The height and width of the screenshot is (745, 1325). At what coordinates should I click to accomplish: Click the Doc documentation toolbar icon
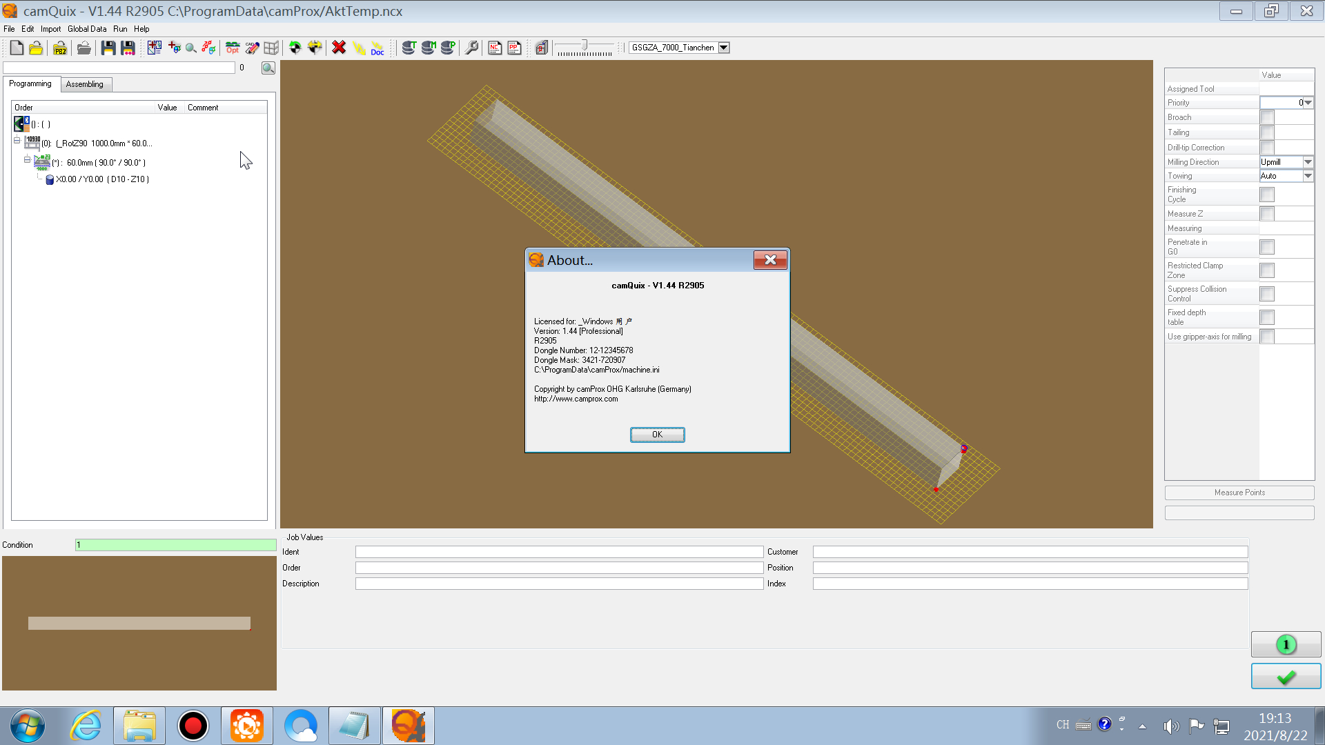point(377,48)
